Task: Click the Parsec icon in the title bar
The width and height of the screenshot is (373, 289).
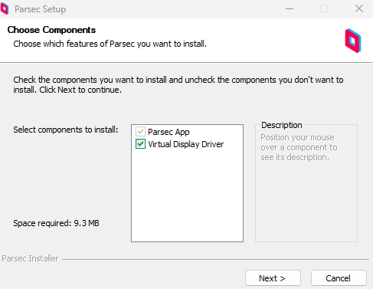Action: pyautogui.click(x=5, y=8)
